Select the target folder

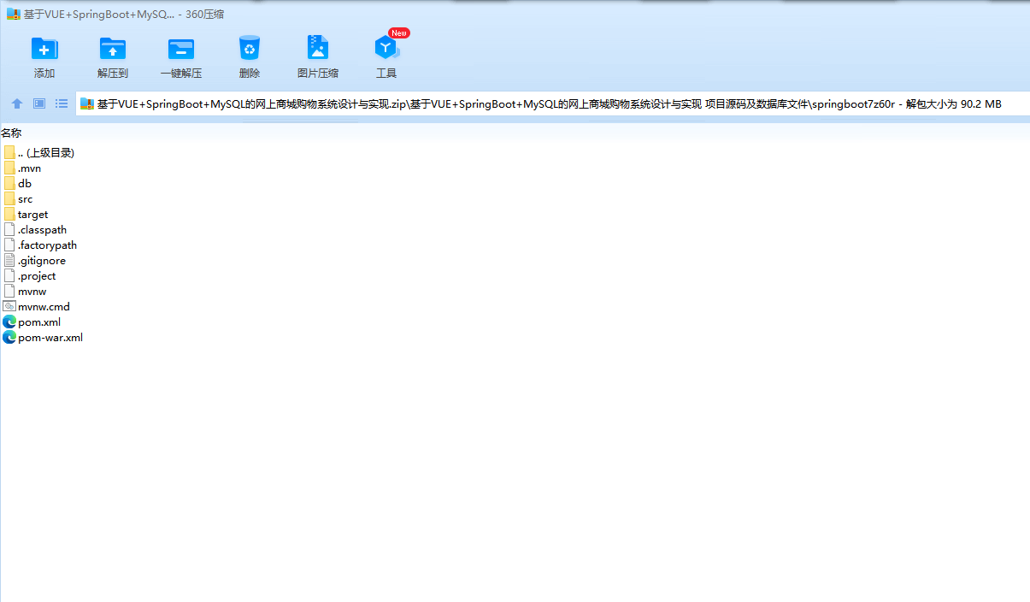(x=26, y=215)
